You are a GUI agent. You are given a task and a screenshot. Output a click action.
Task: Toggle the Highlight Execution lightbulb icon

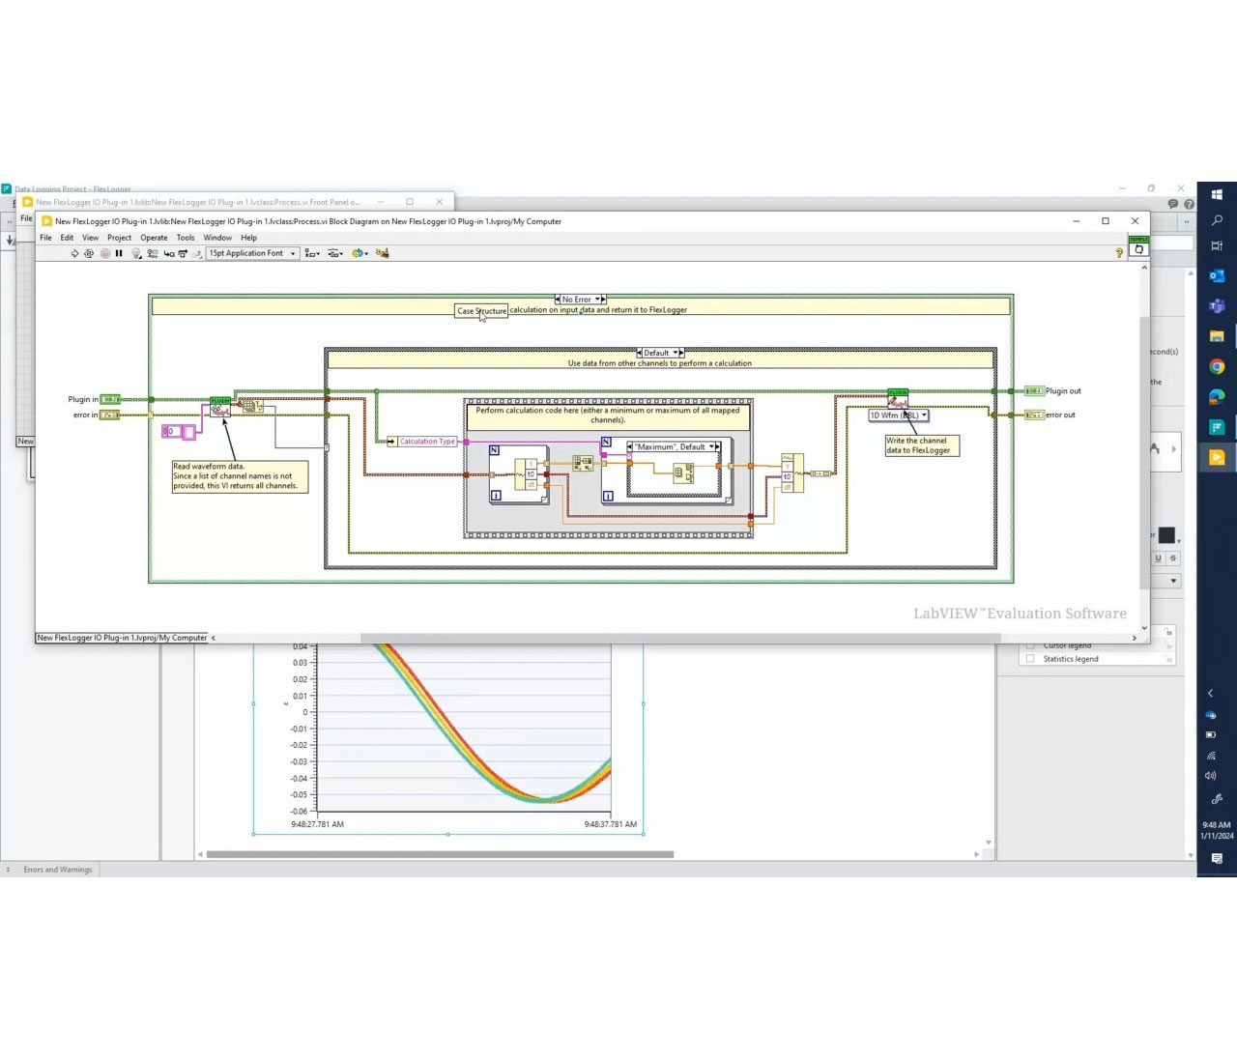pyautogui.click(x=136, y=253)
